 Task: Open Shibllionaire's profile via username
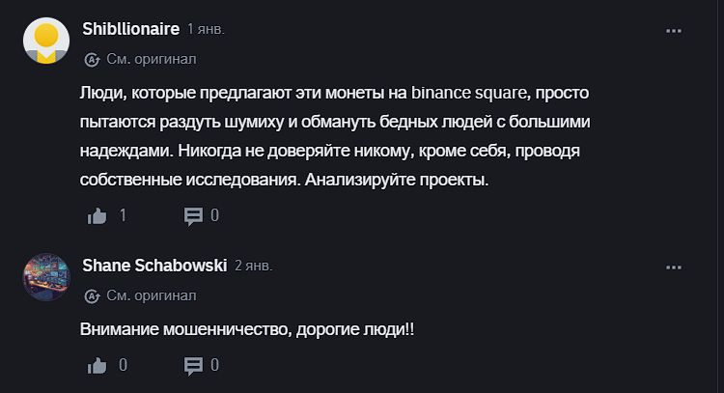point(131,30)
